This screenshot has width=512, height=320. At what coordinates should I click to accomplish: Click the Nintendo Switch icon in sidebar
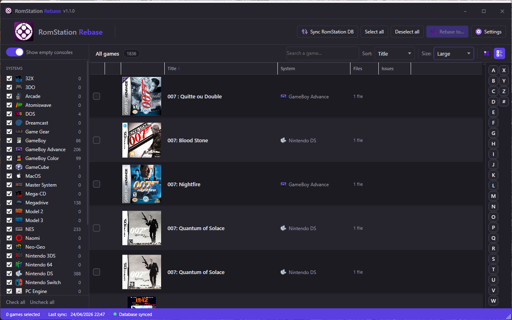point(19,283)
